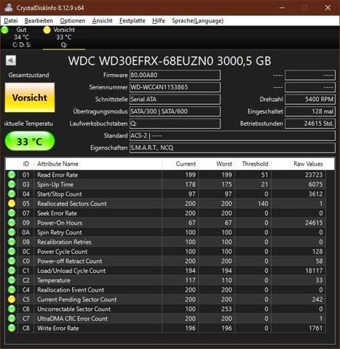Screen dimensions: 340x349
Task: Click yellow status dot for Current Pending Sector Count
Action: [x=12, y=300]
